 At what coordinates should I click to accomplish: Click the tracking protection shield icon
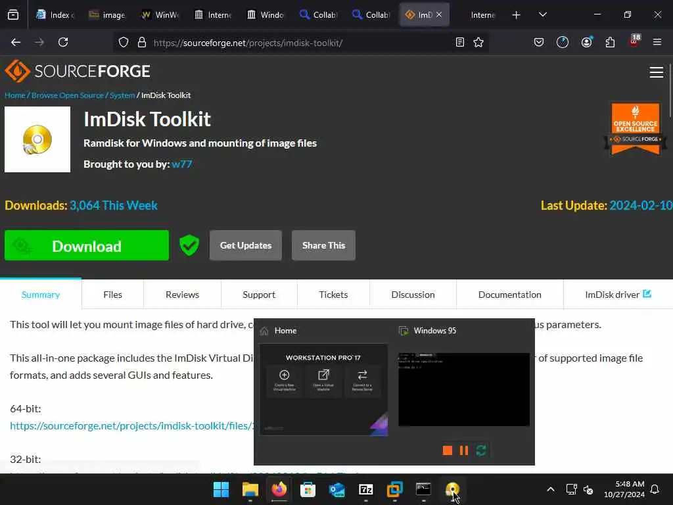click(124, 43)
